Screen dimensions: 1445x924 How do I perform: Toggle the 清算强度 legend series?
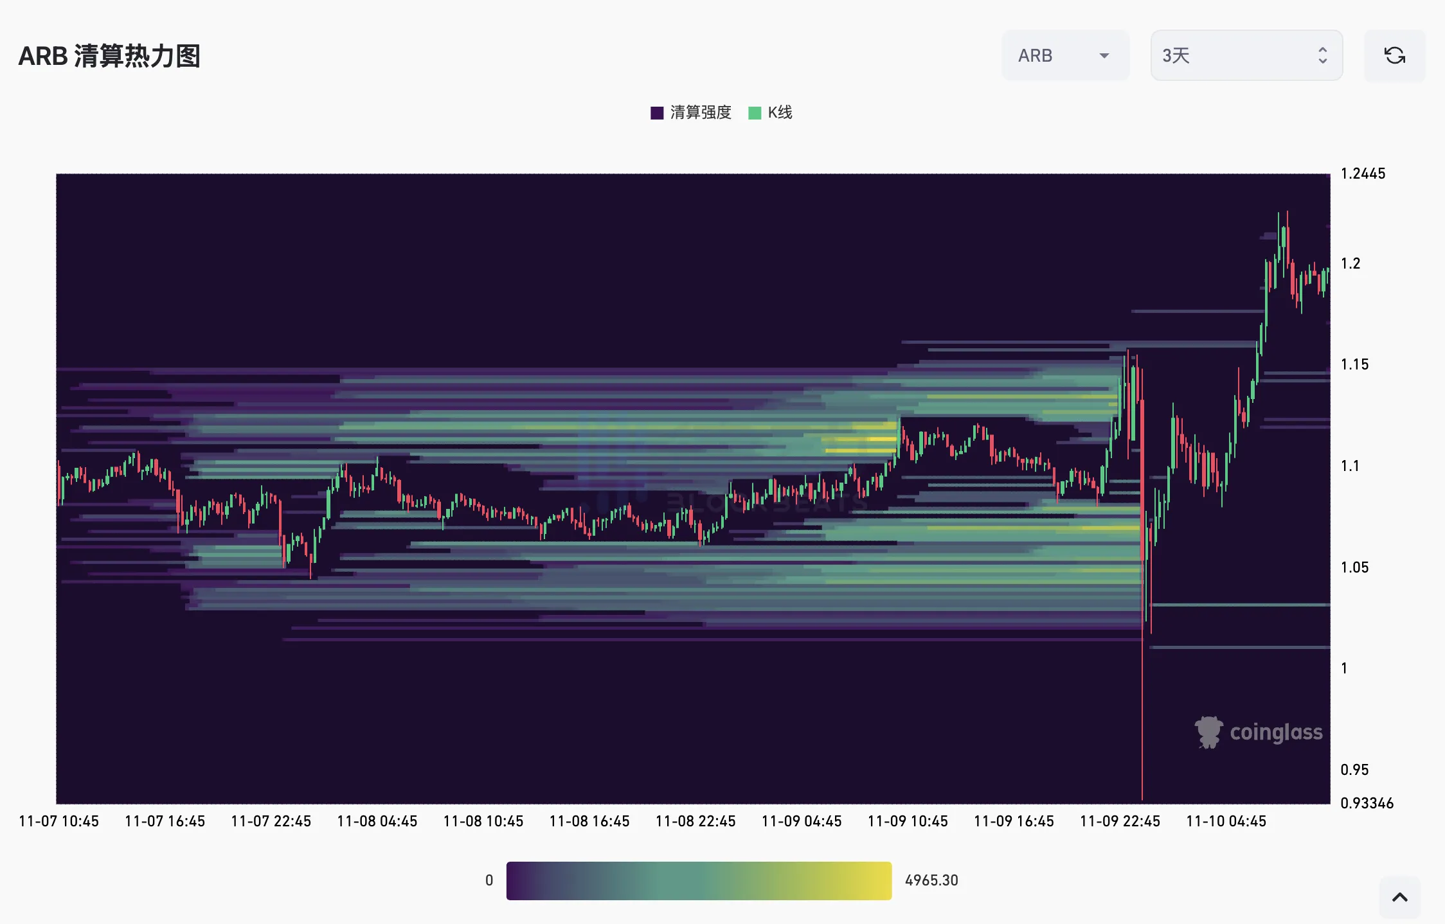700,112
